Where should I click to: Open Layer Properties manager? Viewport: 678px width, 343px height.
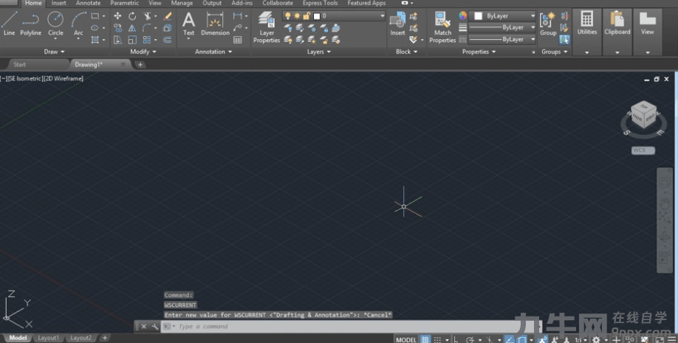(x=267, y=27)
